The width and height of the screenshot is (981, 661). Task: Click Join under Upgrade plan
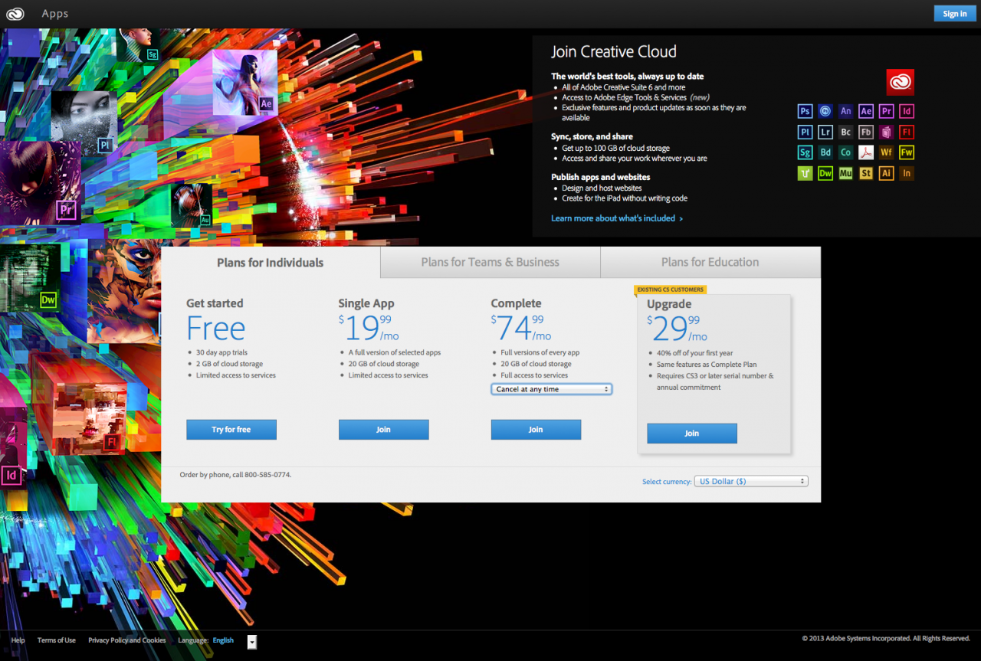pyautogui.click(x=692, y=434)
